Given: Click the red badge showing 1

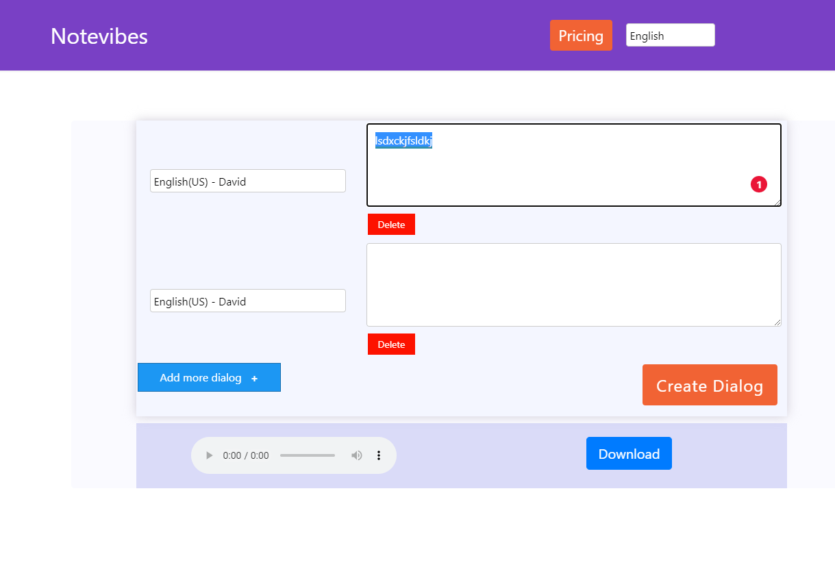Looking at the screenshot, I should (758, 184).
